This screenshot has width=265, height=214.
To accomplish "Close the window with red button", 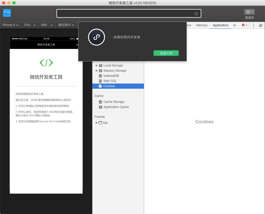I will 4,3.
